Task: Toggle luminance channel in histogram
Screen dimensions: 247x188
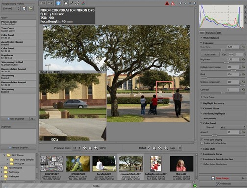Action: 245,22
